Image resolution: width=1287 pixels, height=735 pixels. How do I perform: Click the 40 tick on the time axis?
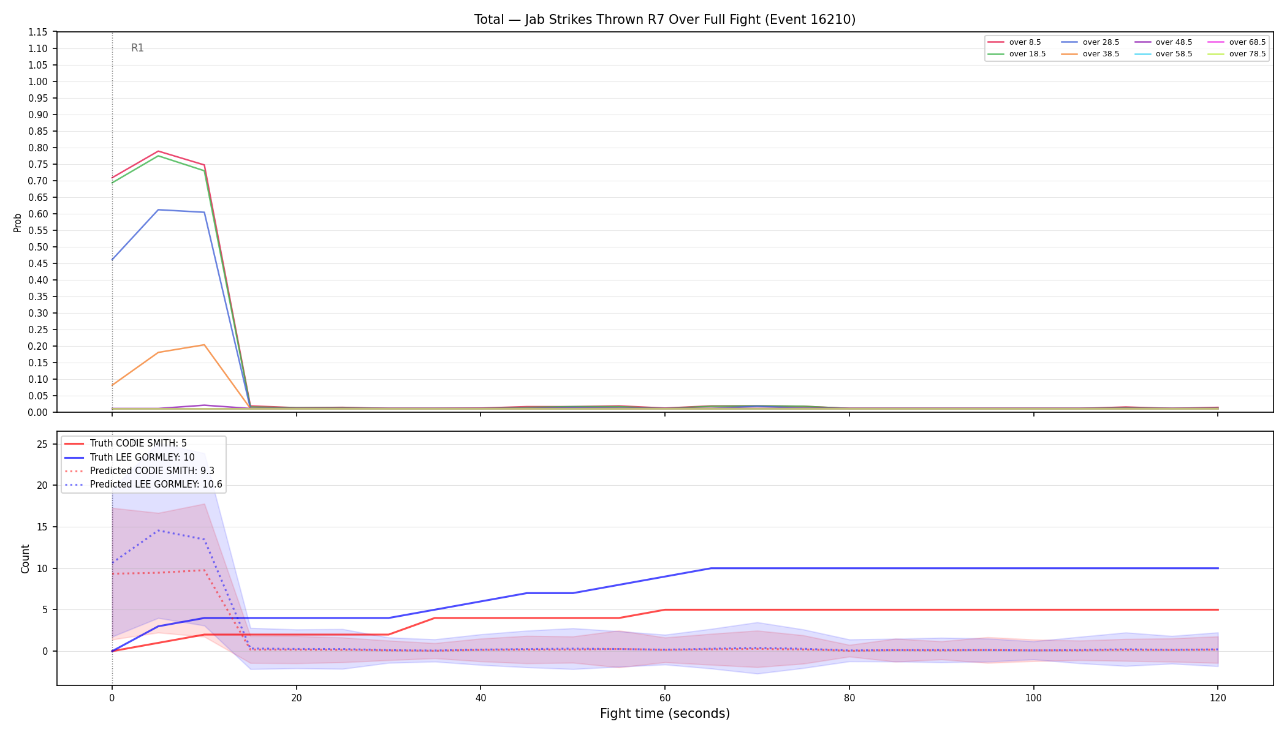(x=480, y=698)
